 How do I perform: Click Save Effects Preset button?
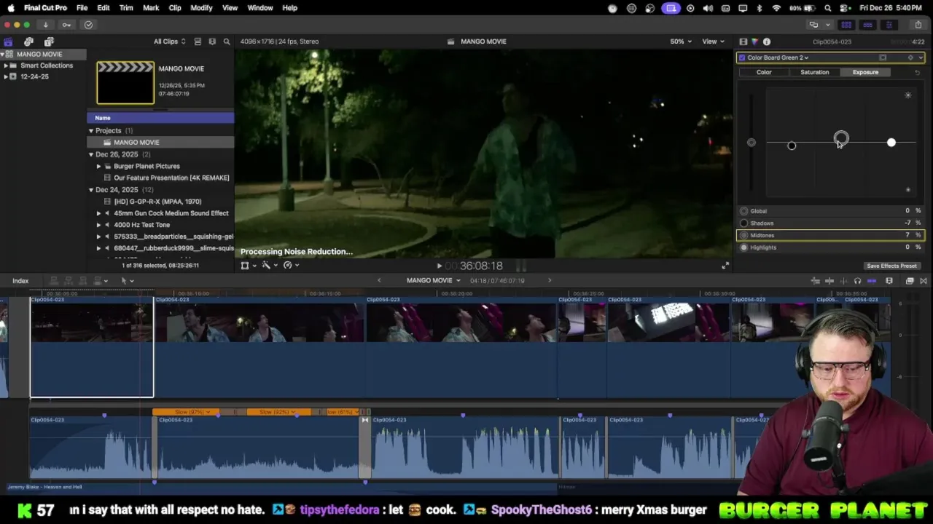pos(891,266)
